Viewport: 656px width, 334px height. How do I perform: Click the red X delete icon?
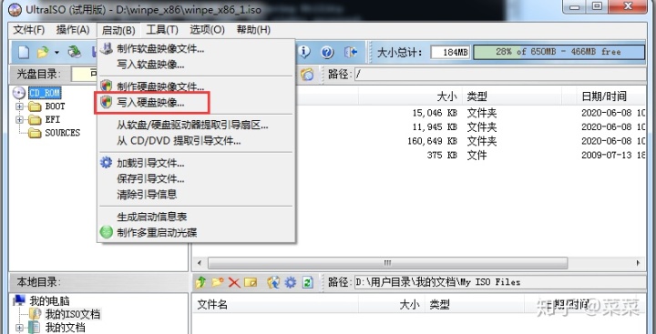(234, 283)
